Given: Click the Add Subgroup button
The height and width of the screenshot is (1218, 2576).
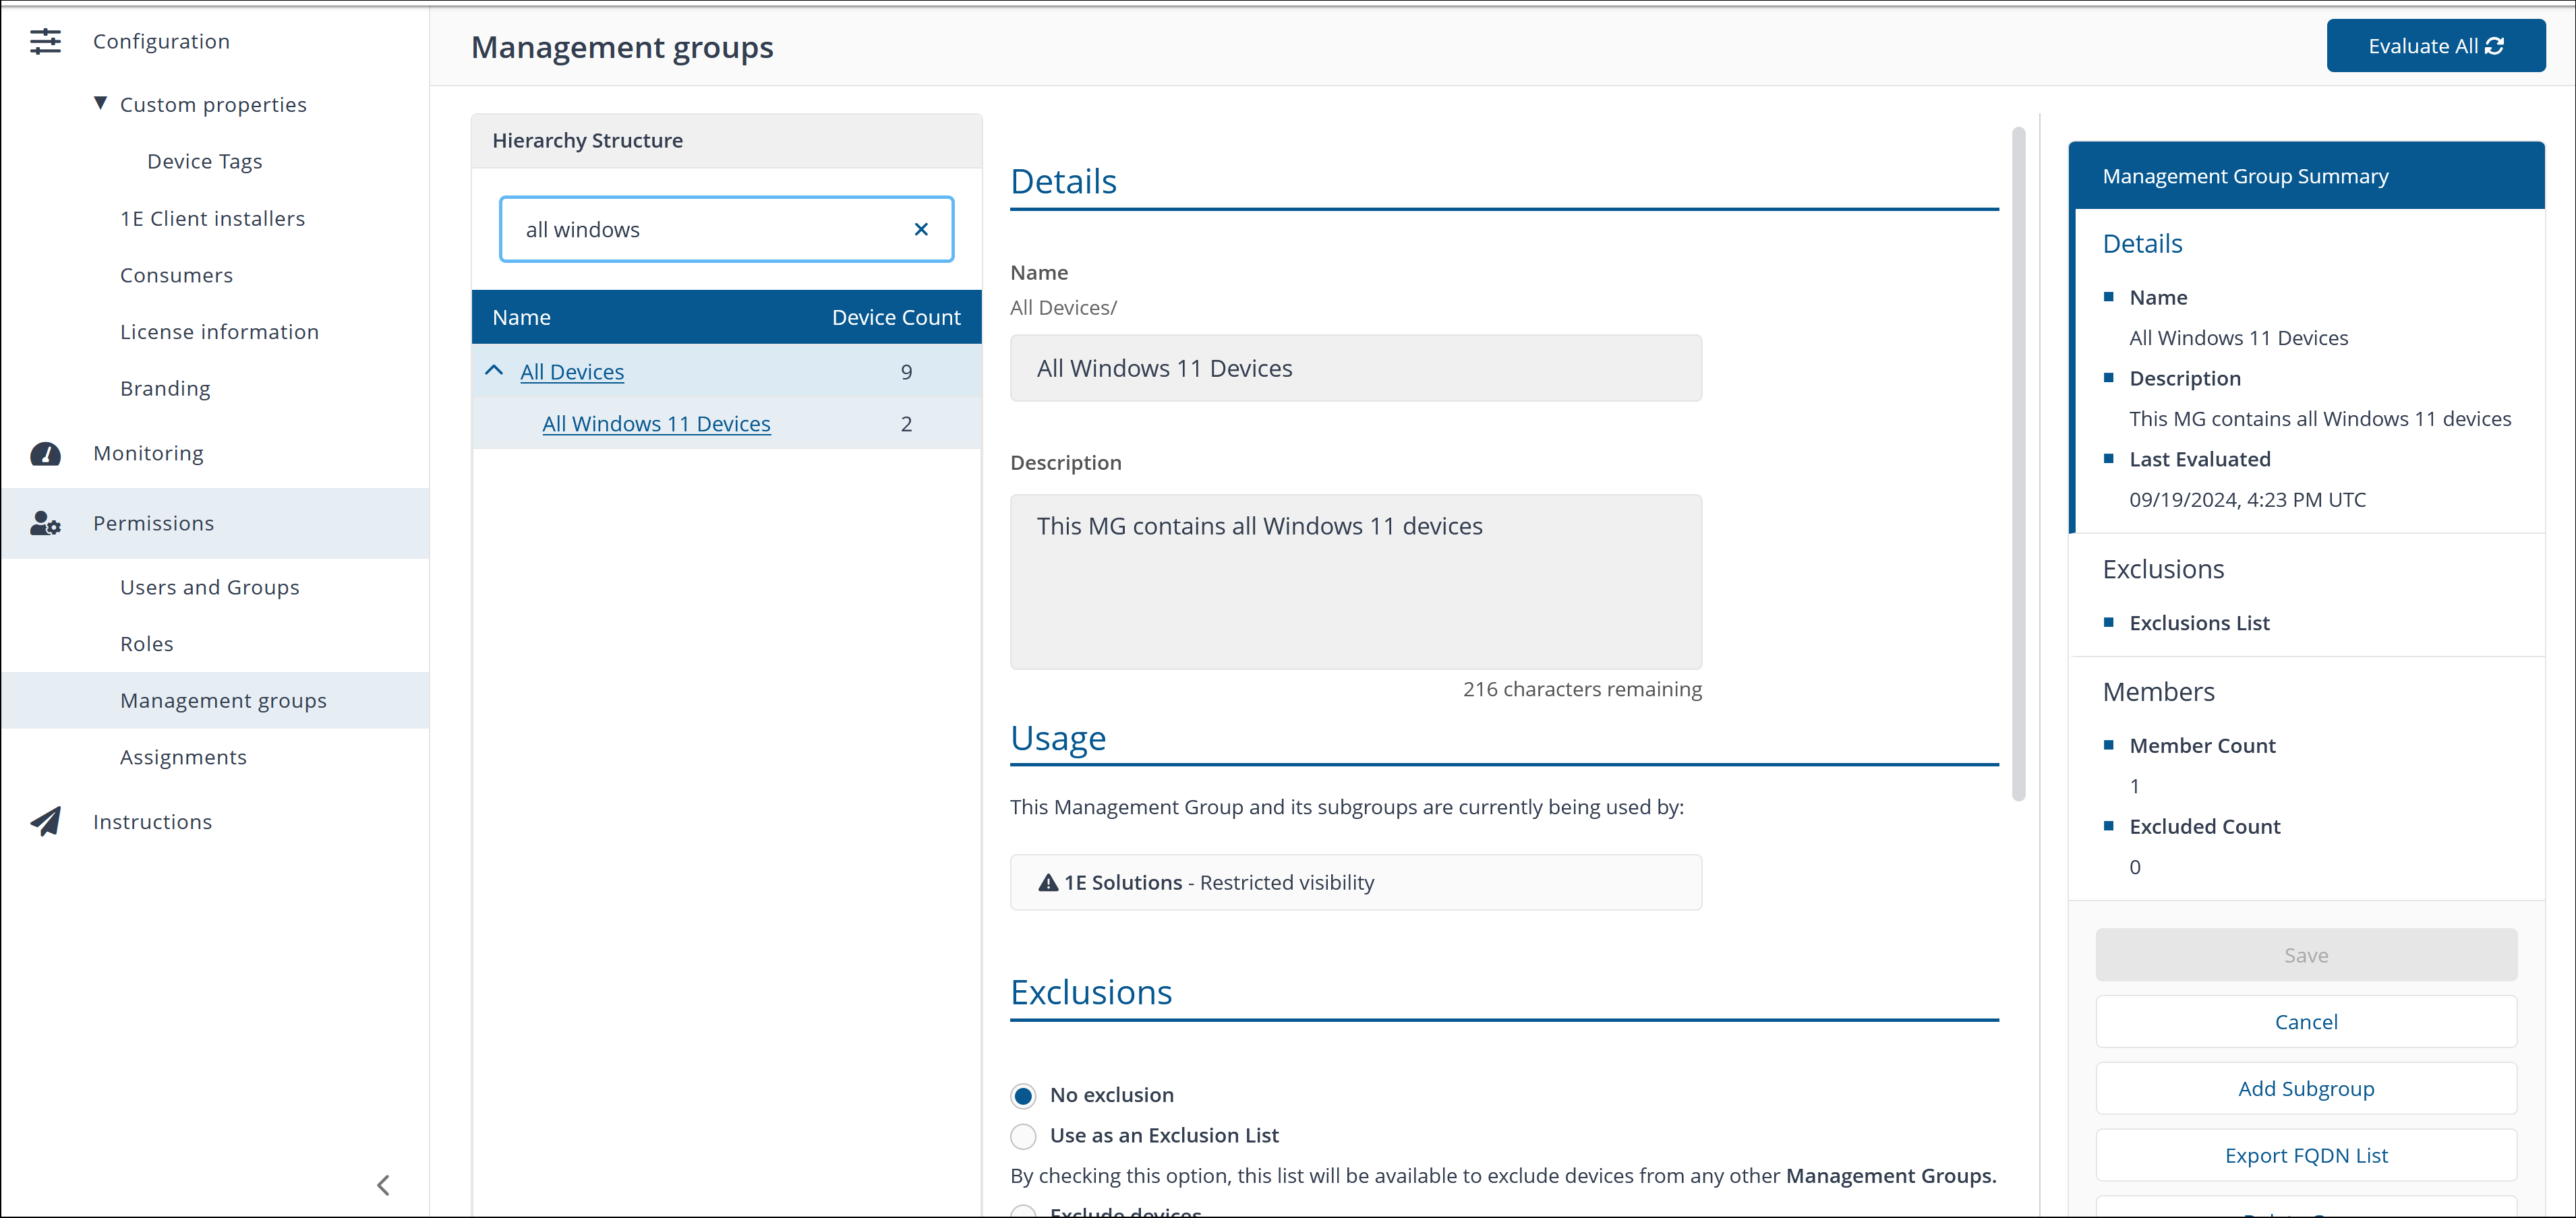Looking at the screenshot, I should tap(2305, 1089).
